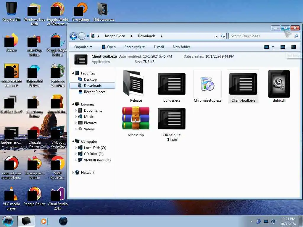Open Videos library in sidebar
The width and height of the screenshot is (303, 227).
tap(89, 129)
